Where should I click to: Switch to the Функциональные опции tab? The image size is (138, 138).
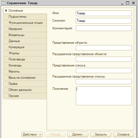[x=25, y=23]
